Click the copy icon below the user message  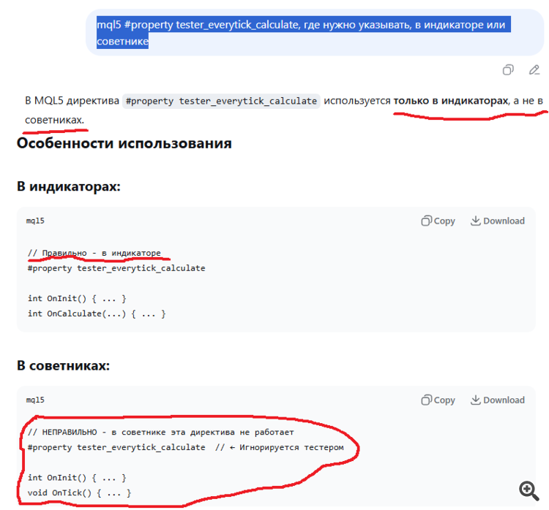pyautogui.click(x=508, y=70)
